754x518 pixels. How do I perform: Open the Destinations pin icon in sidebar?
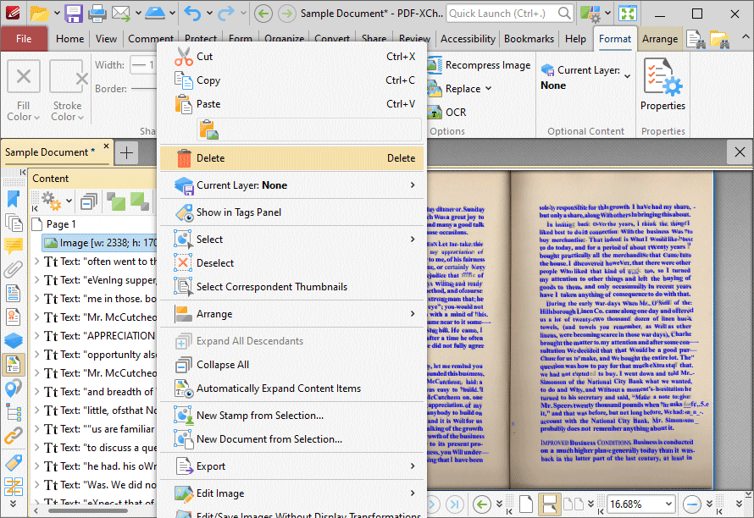click(13, 388)
